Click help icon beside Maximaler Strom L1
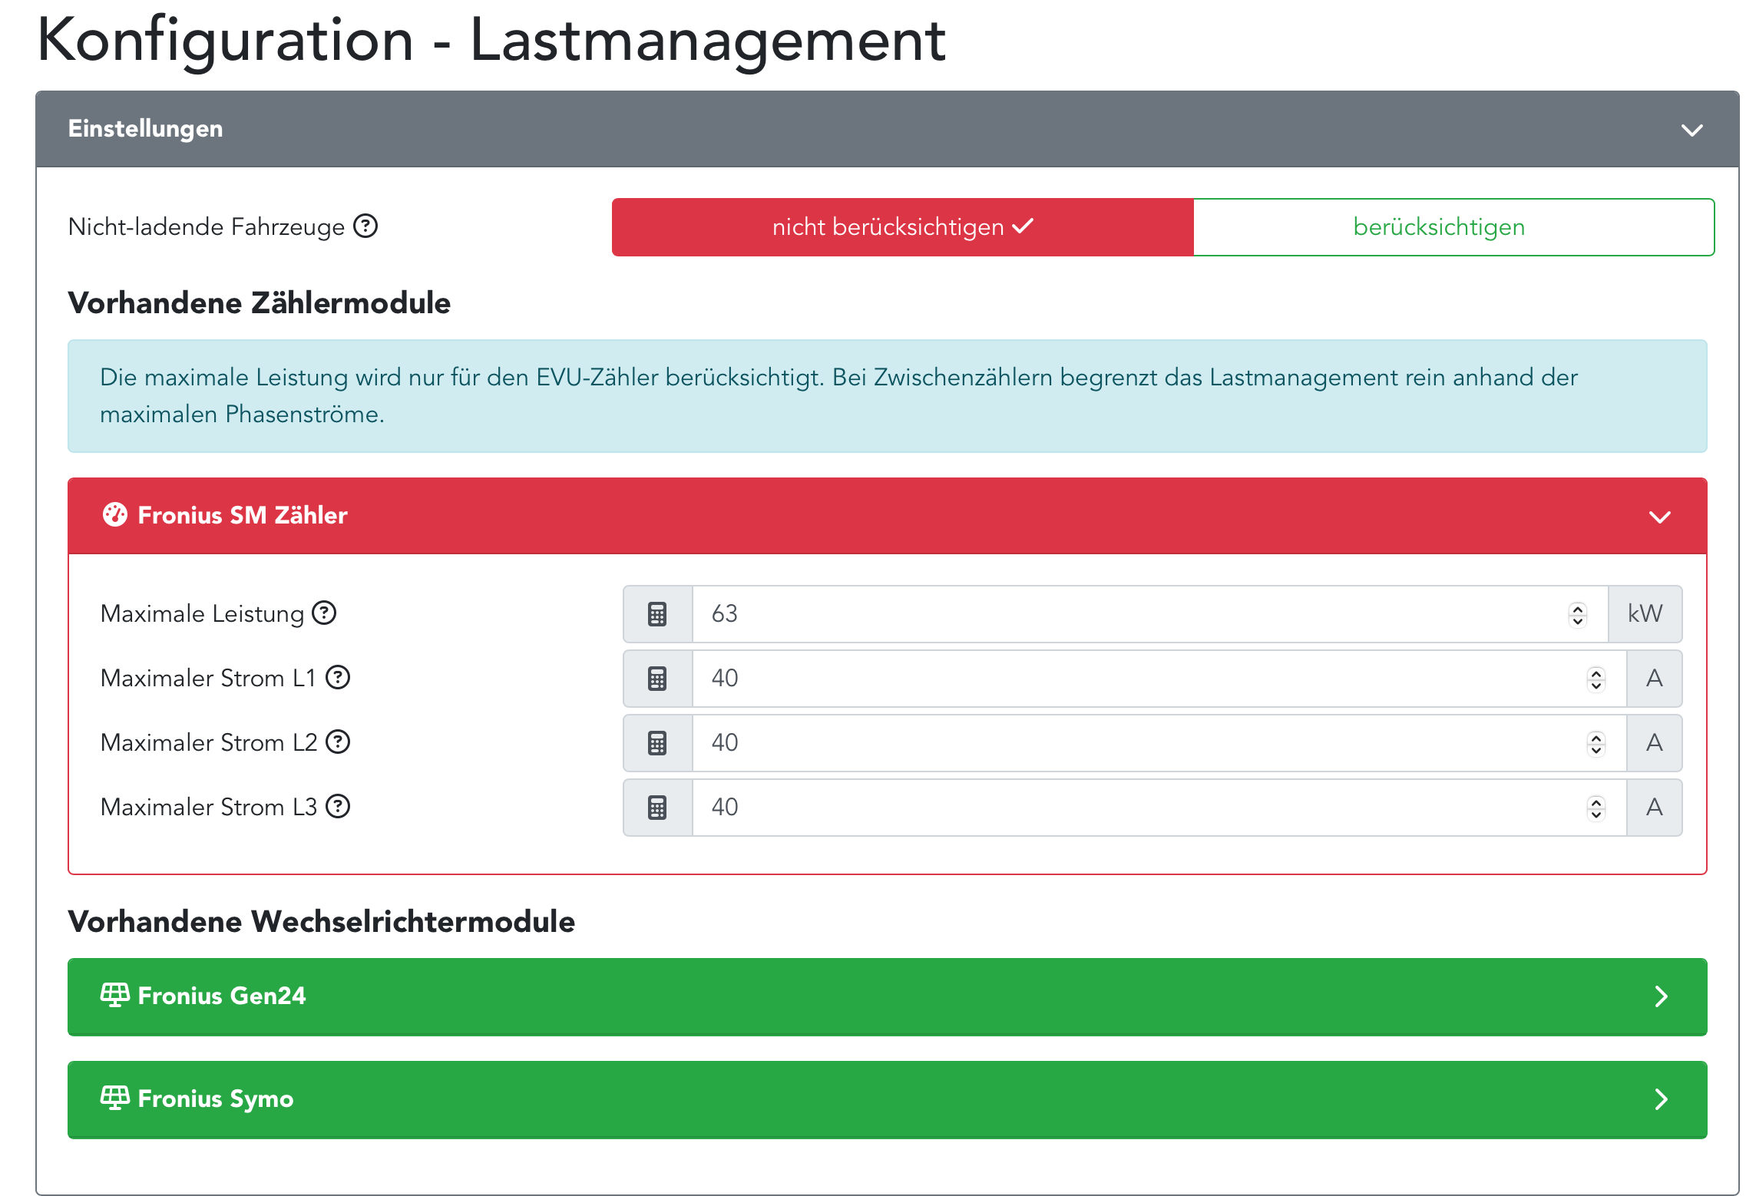Viewport: 1746px width, 1196px height. (338, 677)
